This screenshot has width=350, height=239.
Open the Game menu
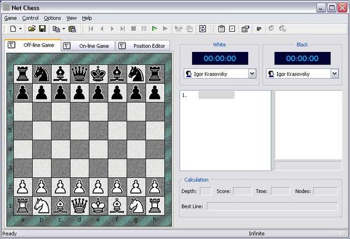click(x=10, y=18)
